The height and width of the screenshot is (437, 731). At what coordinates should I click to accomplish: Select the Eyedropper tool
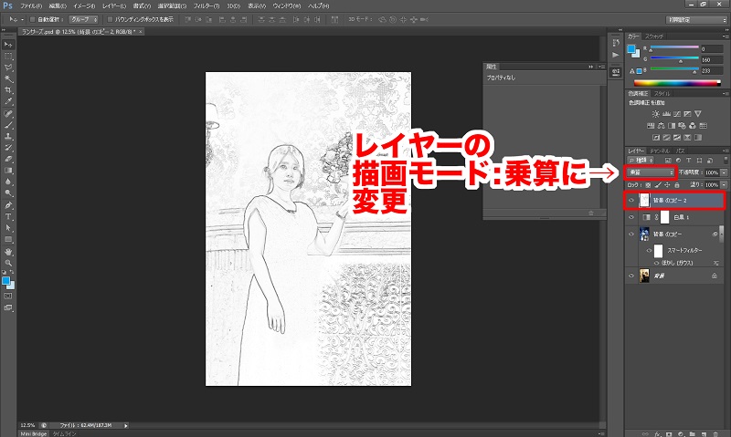point(8,101)
